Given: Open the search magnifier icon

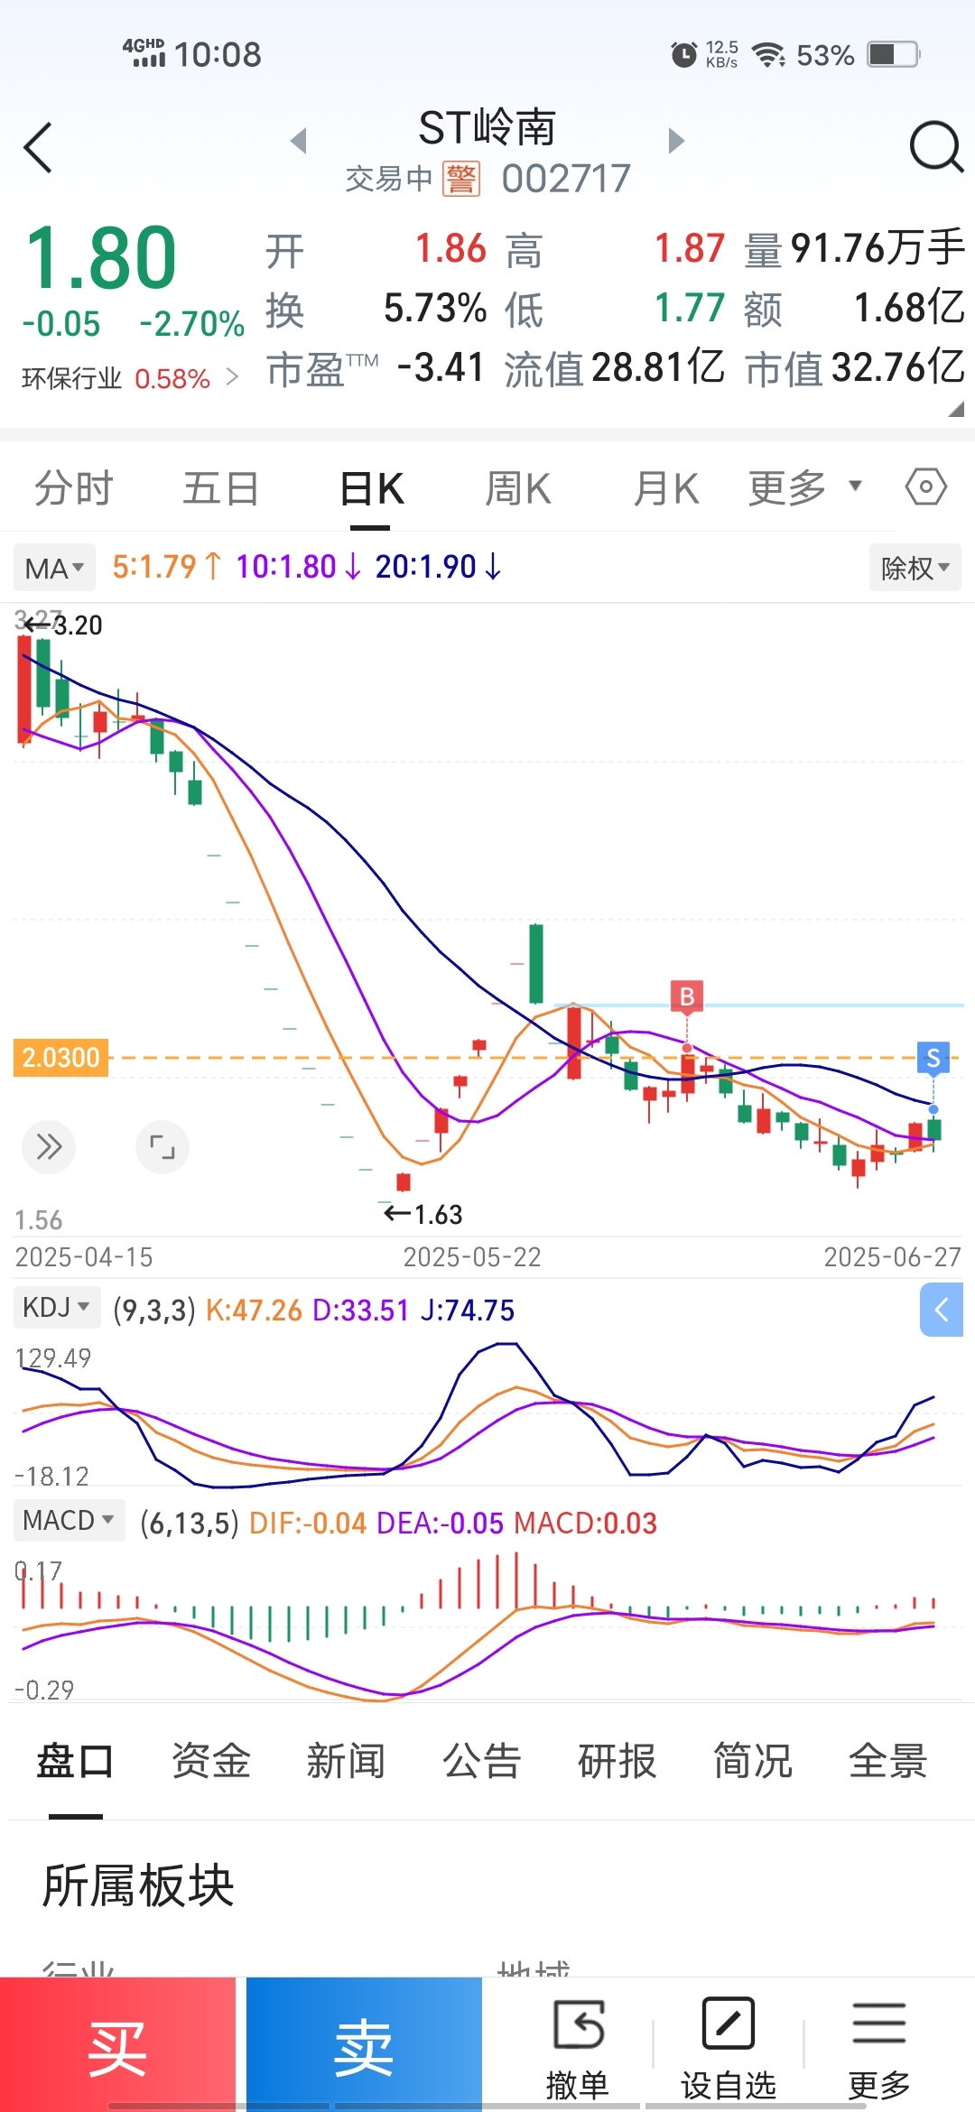Looking at the screenshot, I should point(936,147).
